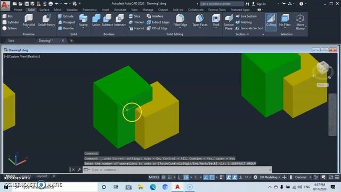Select the Add Jog tool
This screenshot has width=341, height=192.
pos(243,22)
